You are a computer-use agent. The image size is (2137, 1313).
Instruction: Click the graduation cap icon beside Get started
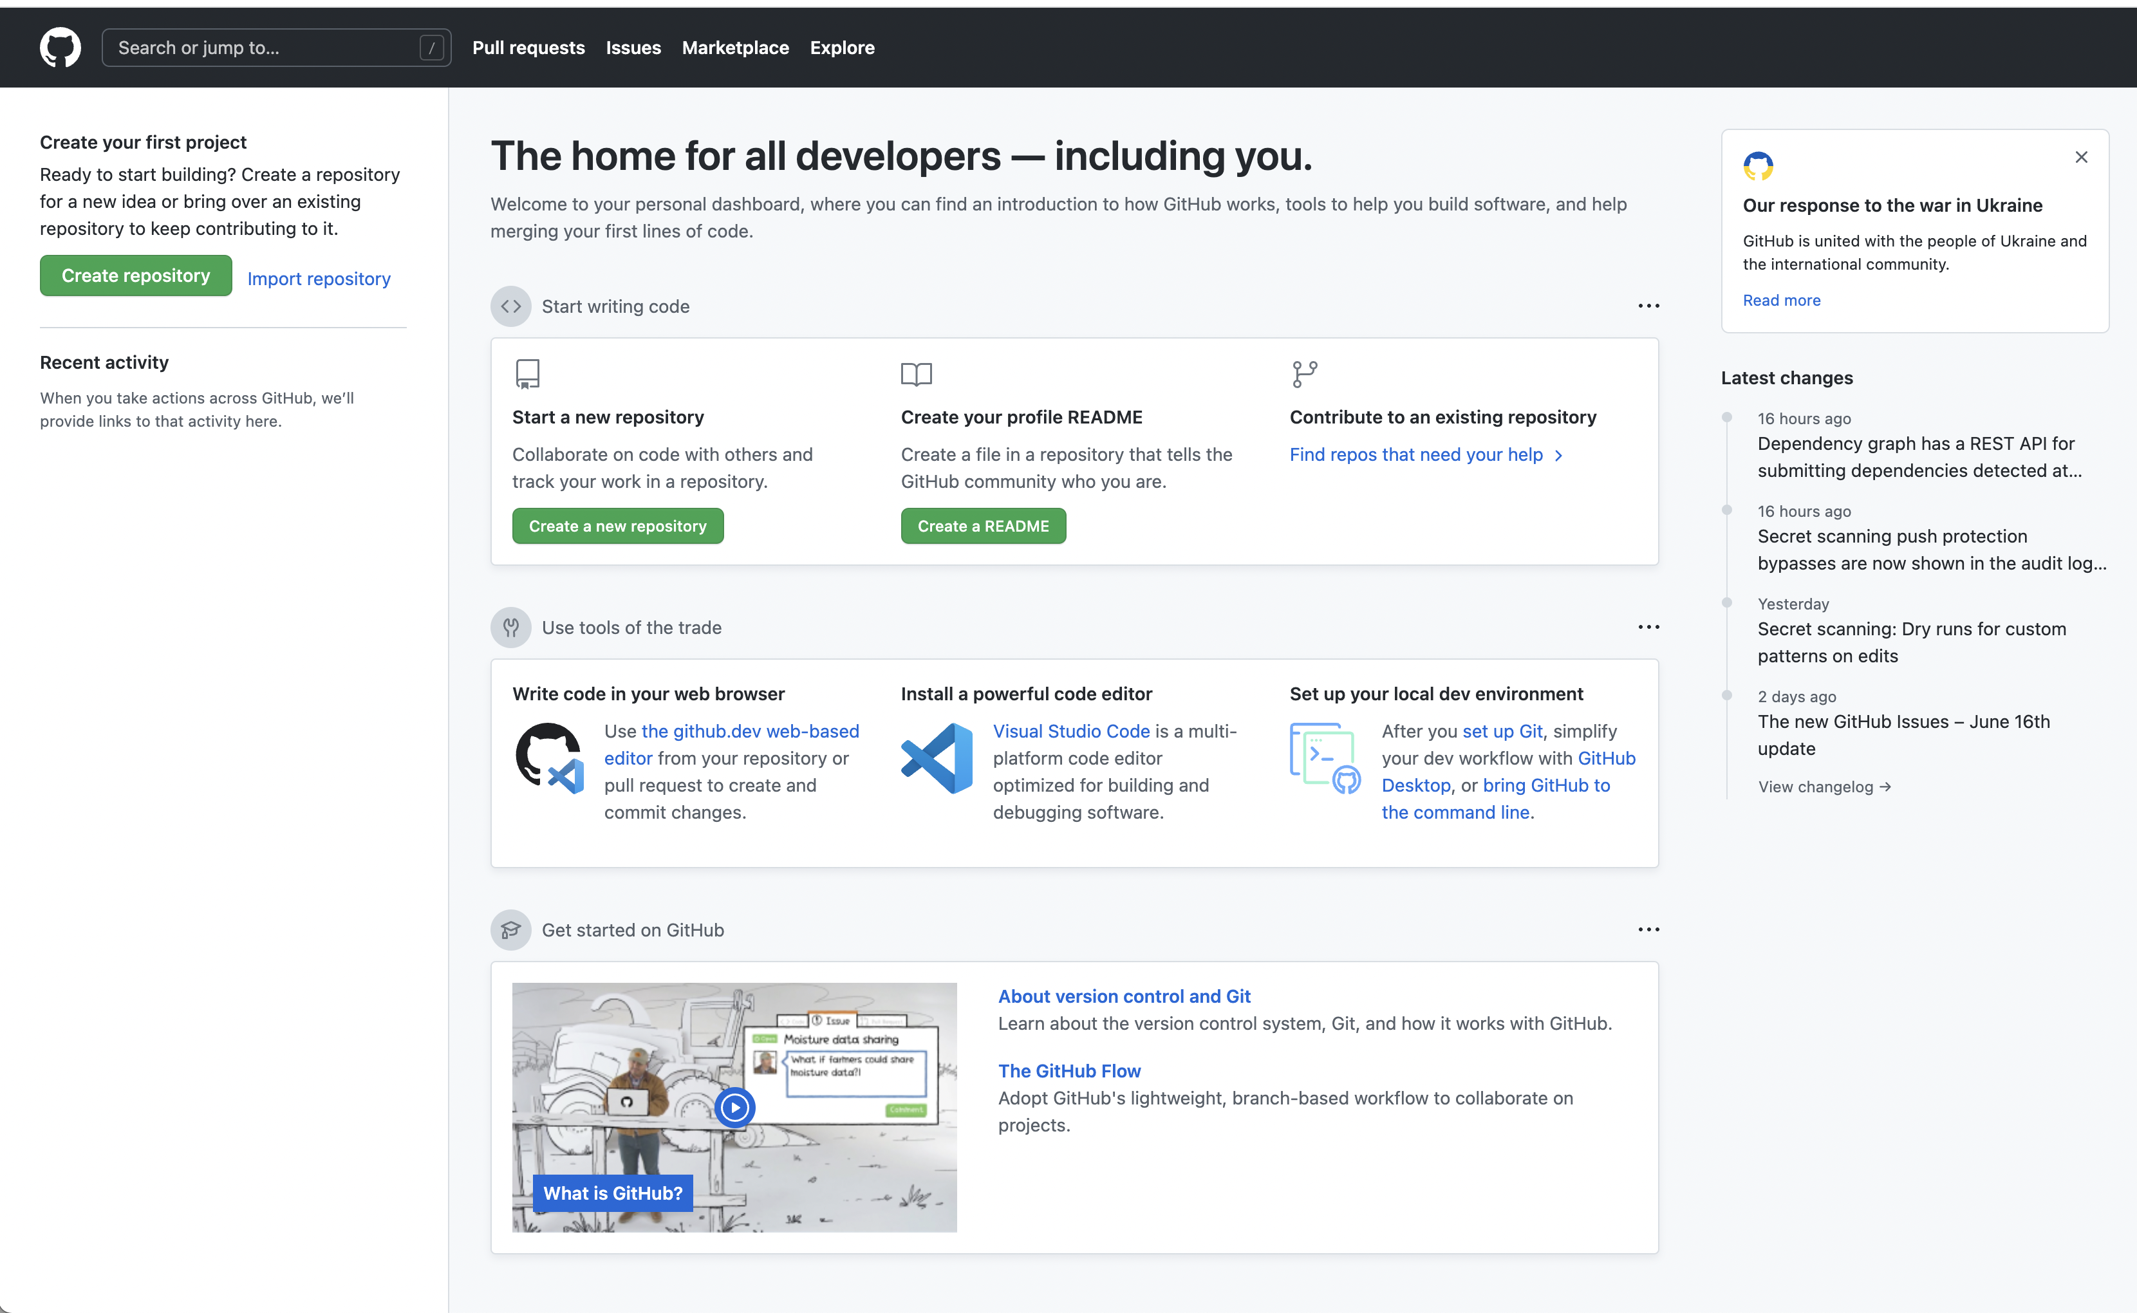[510, 930]
